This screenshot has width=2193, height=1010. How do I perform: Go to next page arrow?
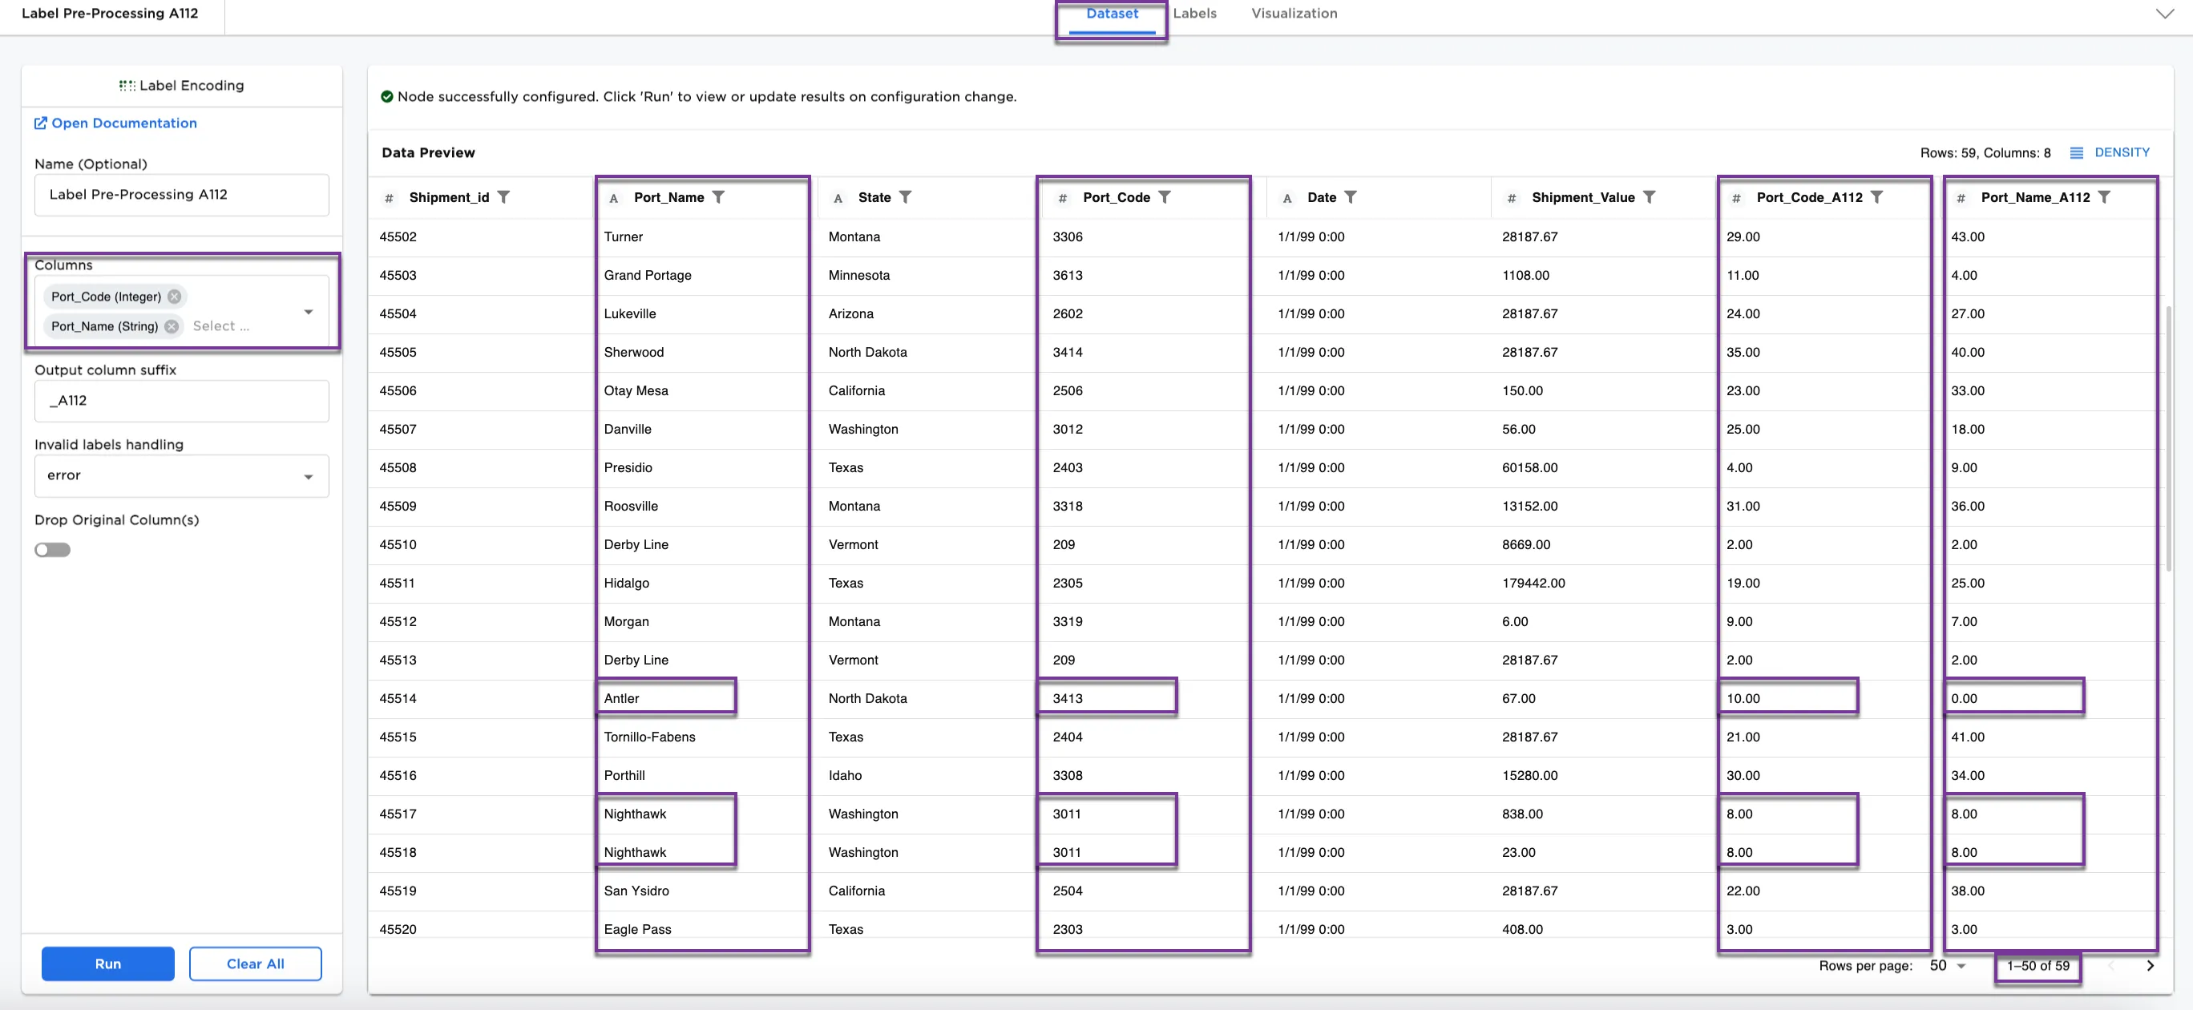click(2150, 966)
